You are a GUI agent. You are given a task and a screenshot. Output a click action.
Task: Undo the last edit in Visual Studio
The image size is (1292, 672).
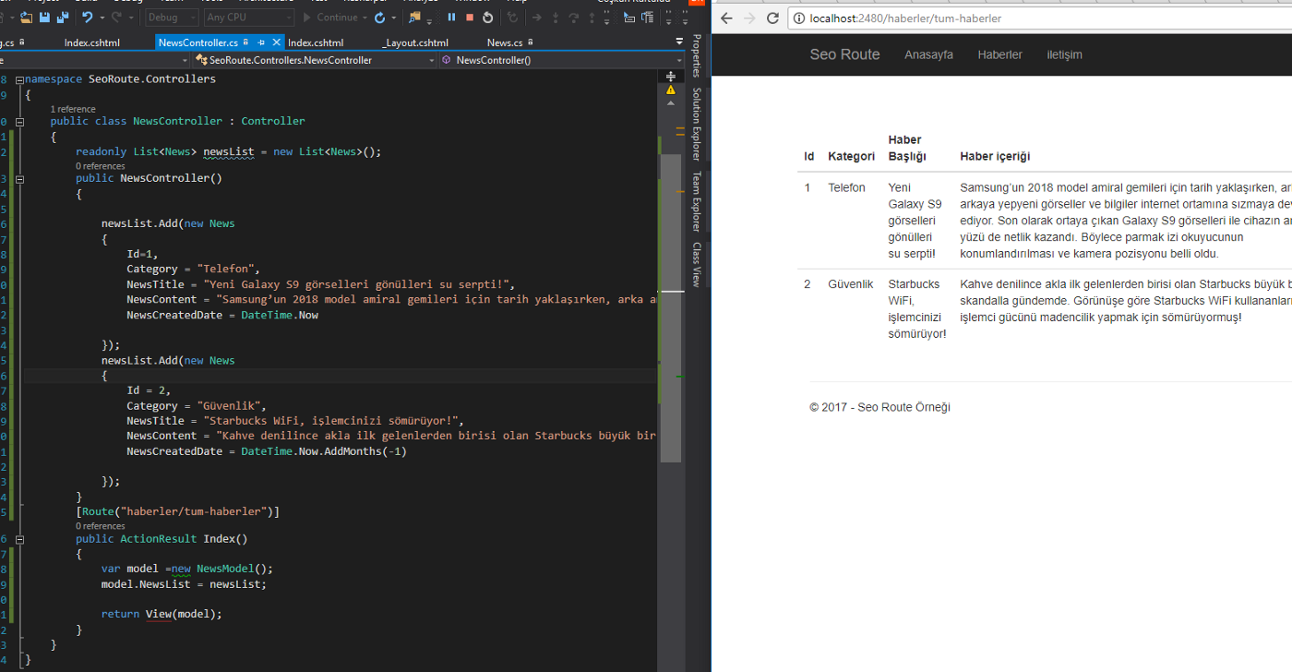pyautogui.click(x=87, y=18)
